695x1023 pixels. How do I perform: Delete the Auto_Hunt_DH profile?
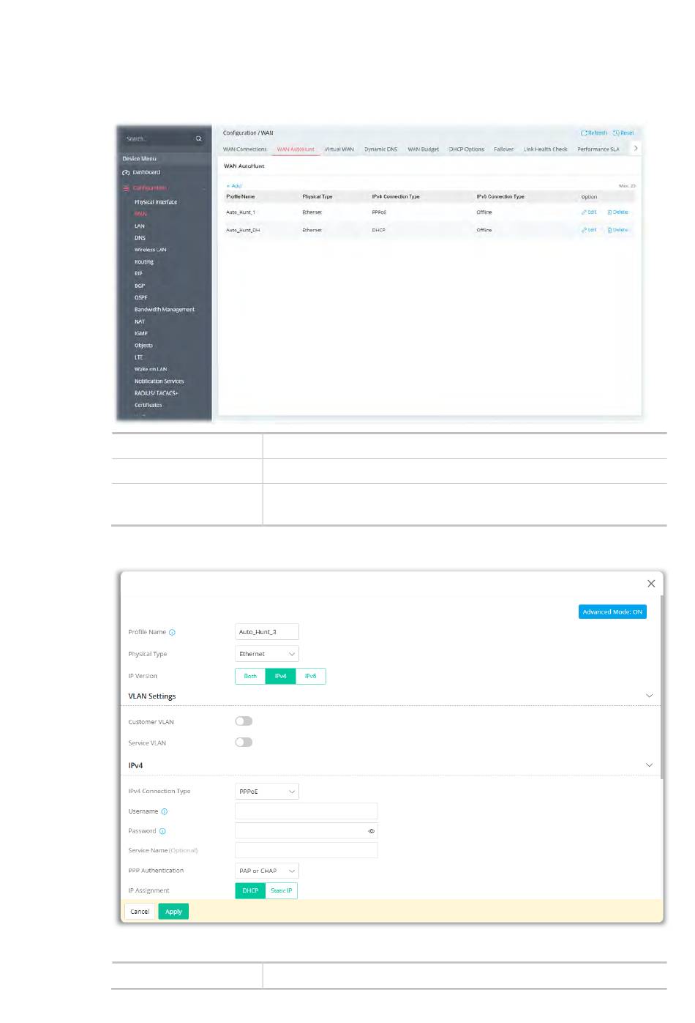coord(618,230)
